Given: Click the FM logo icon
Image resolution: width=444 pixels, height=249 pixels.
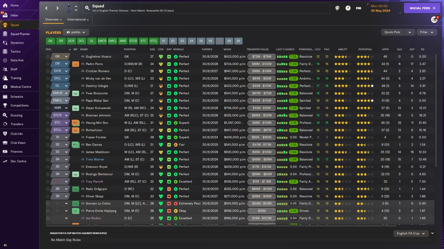Looking at the screenshot, I should coord(359,8).
